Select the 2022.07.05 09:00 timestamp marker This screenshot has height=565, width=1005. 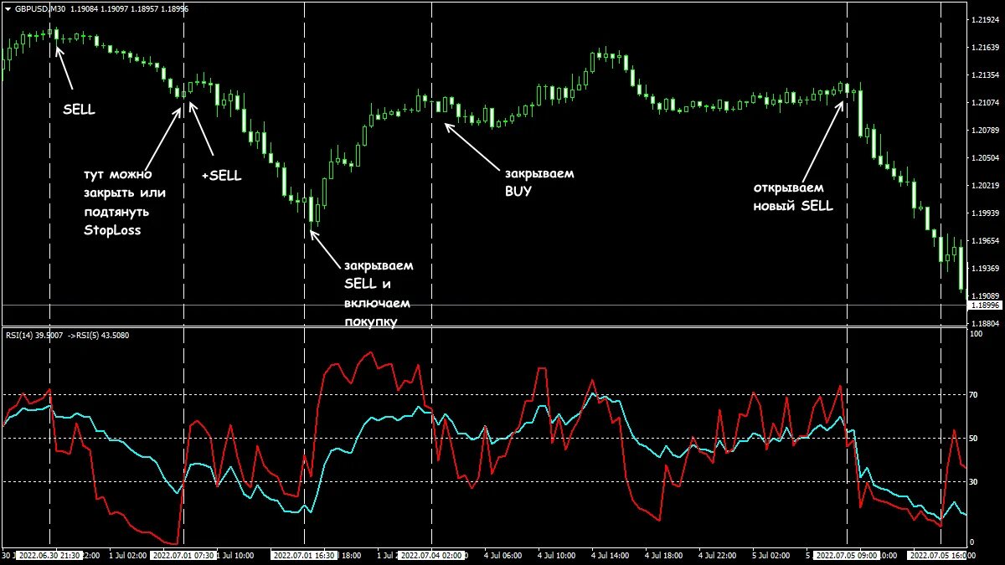848,555
